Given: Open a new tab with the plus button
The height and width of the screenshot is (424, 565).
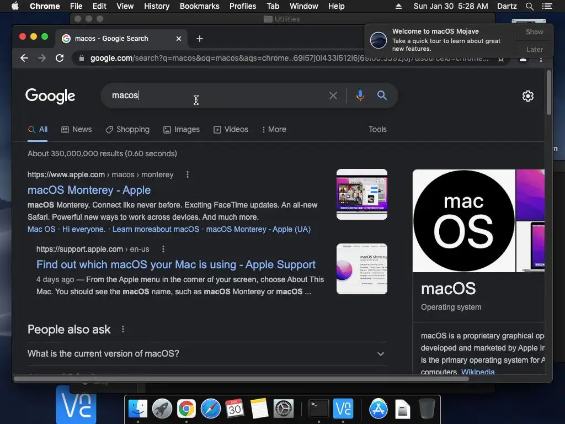Looking at the screenshot, I should 200,39.
